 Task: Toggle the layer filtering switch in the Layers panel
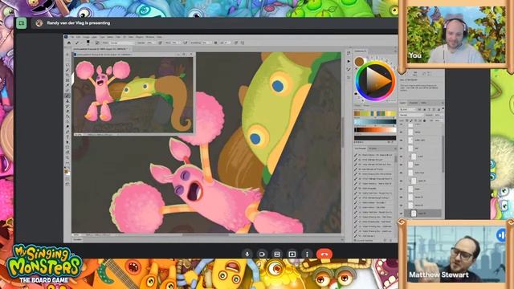(x=443, y=108)
